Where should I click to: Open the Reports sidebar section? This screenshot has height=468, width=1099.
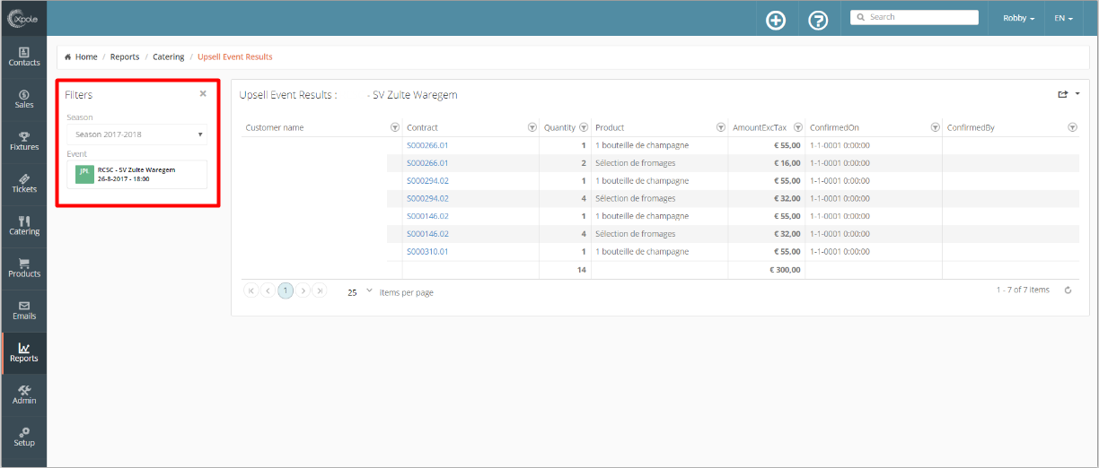click(24, 352)
